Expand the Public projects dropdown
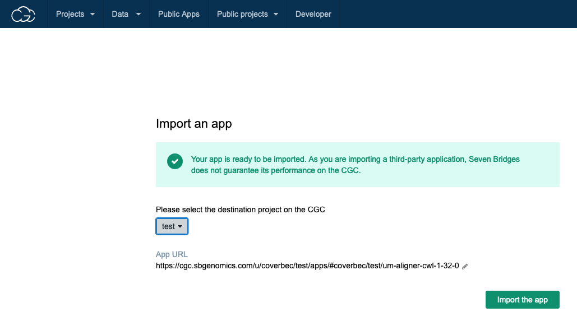 pyautogui.click(x=247, y=14)
